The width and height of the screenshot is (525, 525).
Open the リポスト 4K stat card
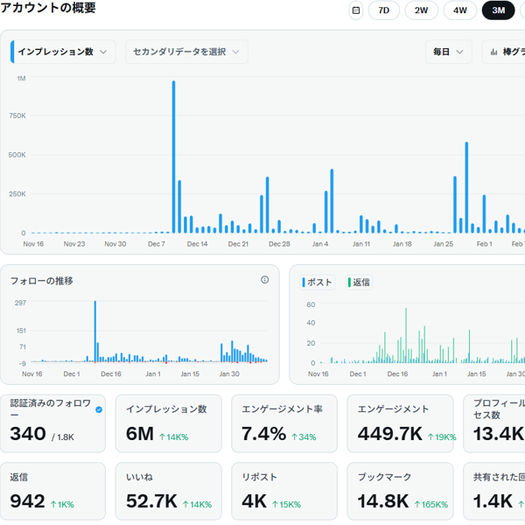[284, 491]
